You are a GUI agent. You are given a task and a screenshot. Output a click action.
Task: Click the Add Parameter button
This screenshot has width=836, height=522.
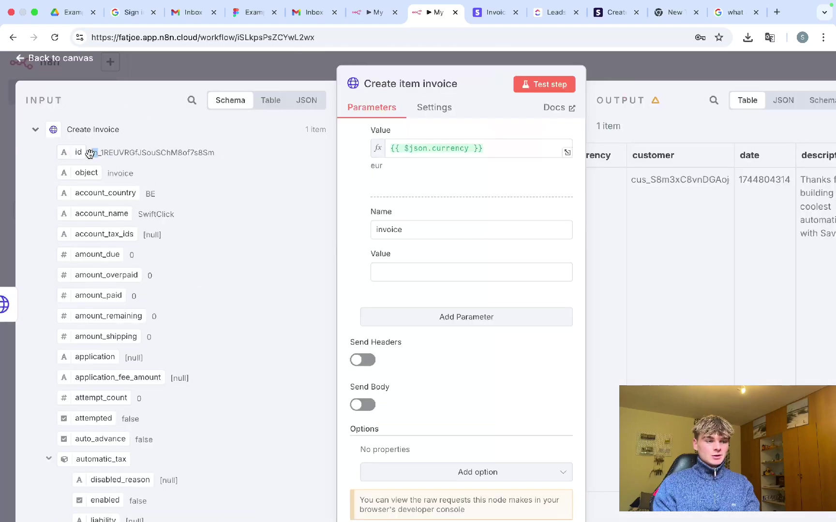(466, 317)
